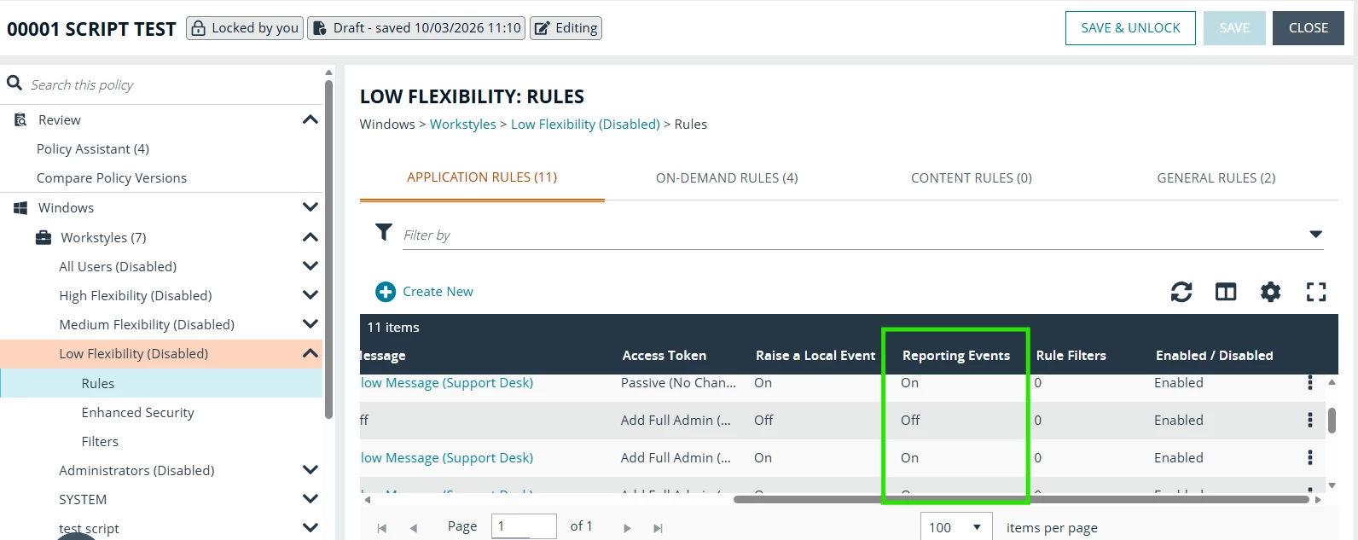The width and height of the screenshot is (1358, 540).
Task: Click the Draft saved status badge
Action: (416, 28)
